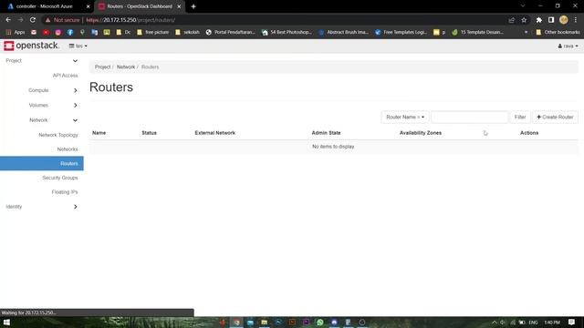This screenshot has height=328, width=584.
Task: Open Floating IPs in sidebar
Action: tap(65, 192)
